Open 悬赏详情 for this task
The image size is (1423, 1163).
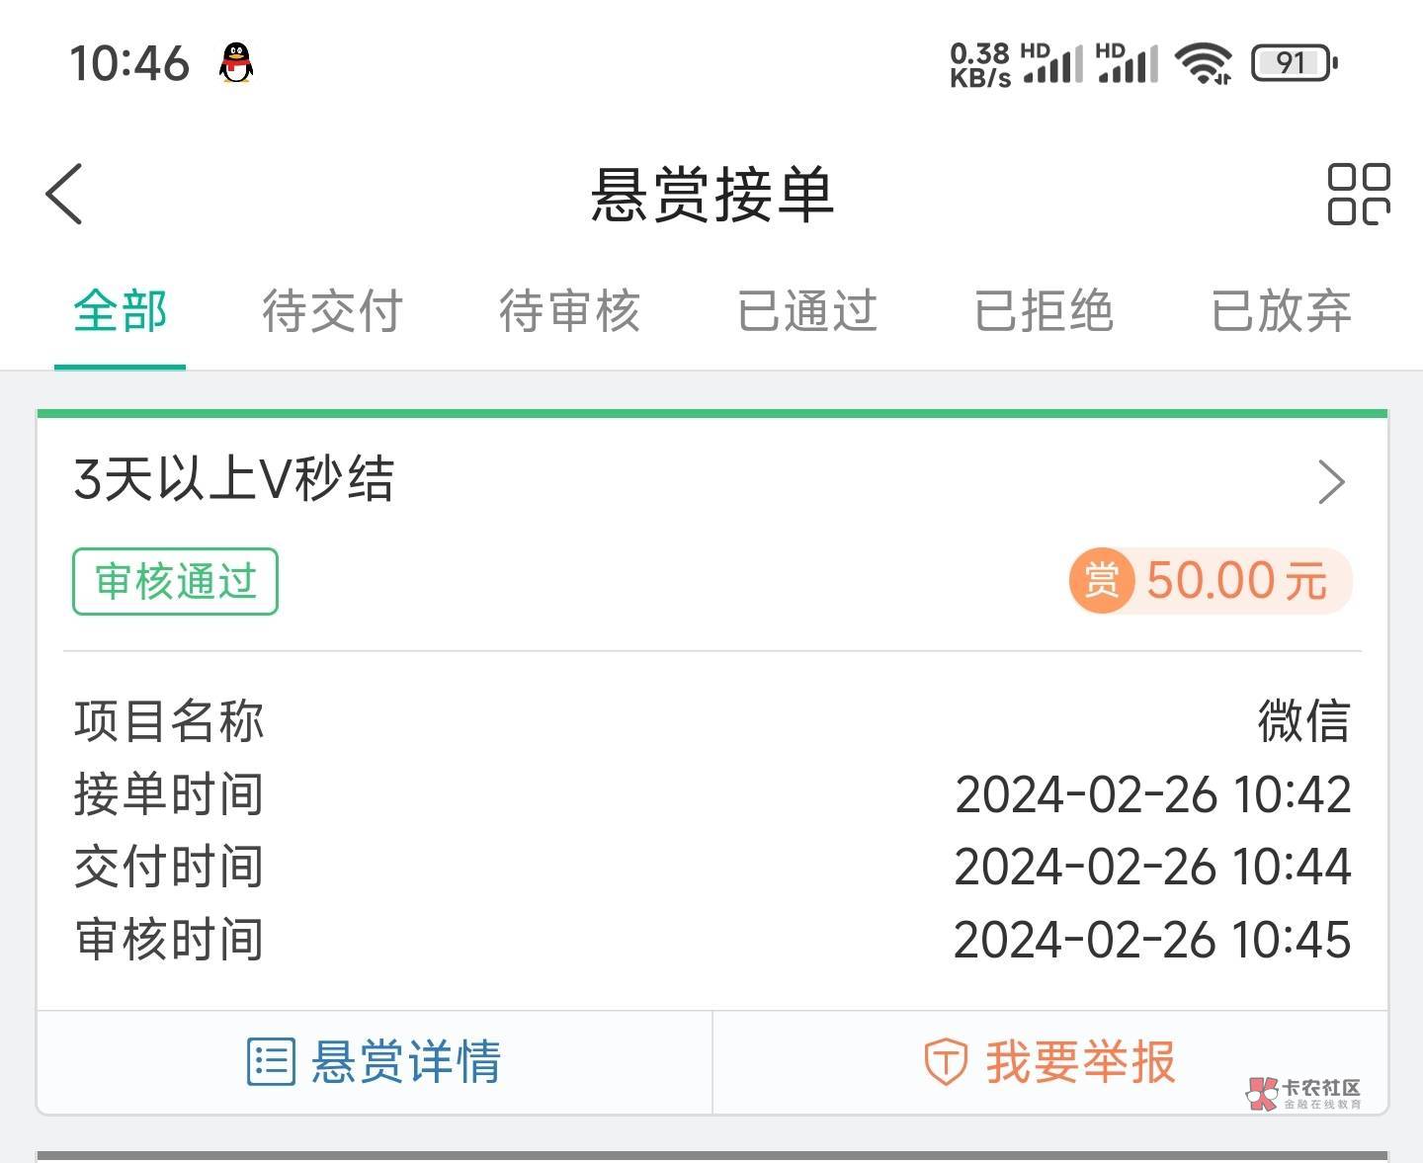coord(405,1062)
